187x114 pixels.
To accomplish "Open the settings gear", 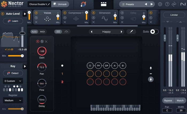I will pyautogui.click(x=160, y=4).
